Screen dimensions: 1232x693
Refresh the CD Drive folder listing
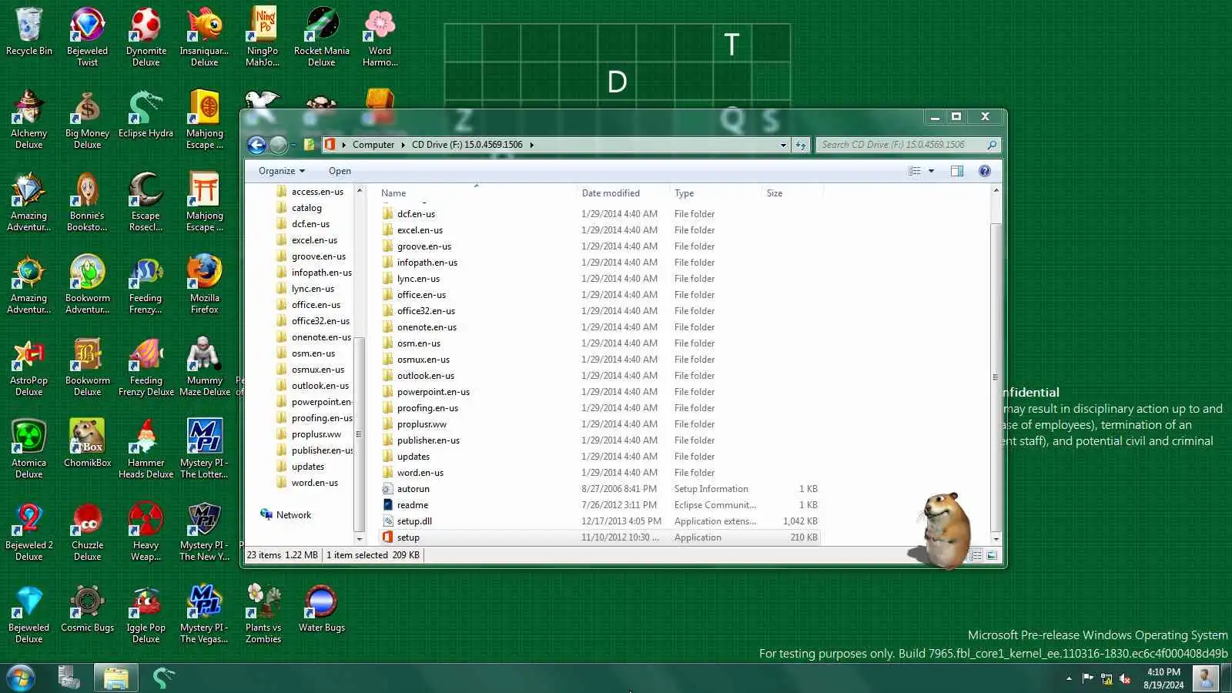(x=801, y=145)
